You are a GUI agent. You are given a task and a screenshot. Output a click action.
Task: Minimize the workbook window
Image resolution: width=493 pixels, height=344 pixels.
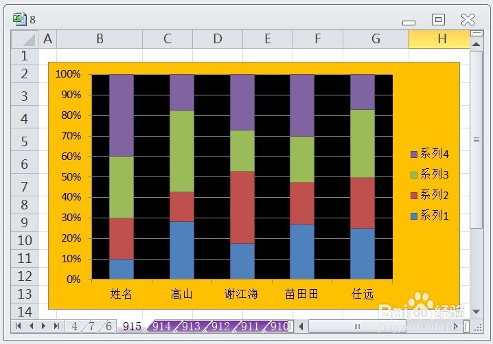coord(409,23)
